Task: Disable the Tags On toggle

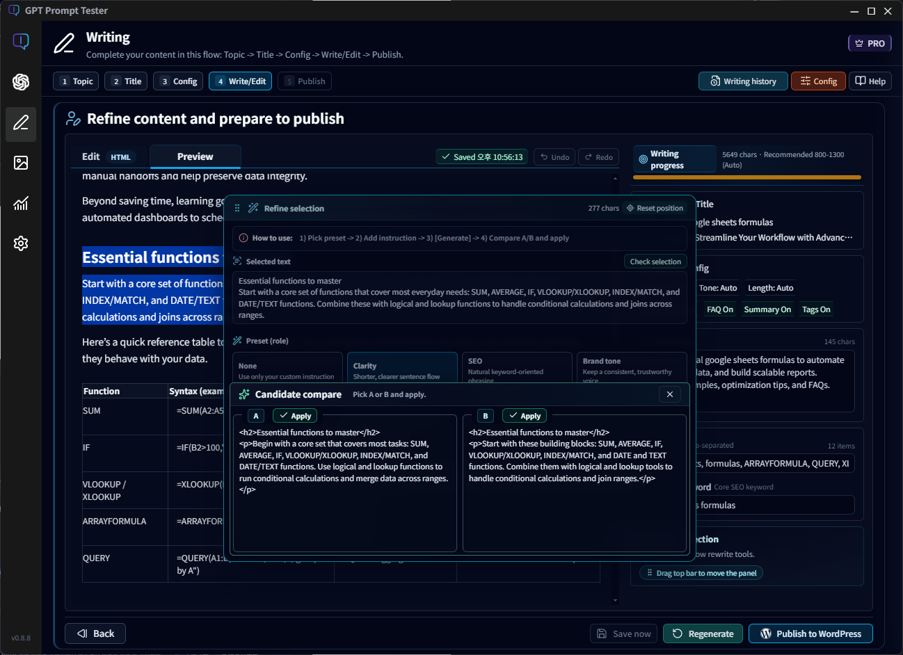Action: [815, 309]
